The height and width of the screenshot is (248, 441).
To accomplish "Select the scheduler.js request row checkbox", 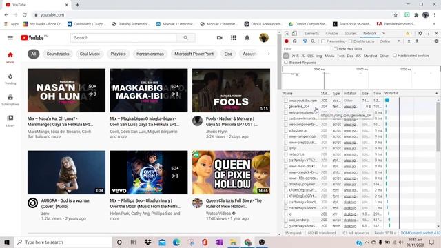I will click(286, 130).
